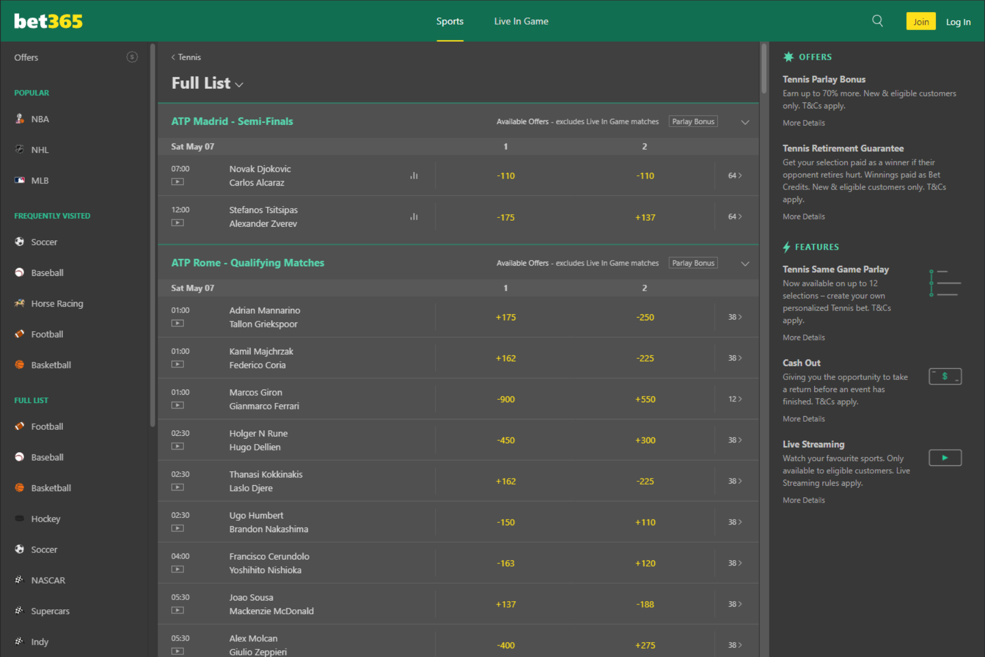Switch to the Sports tab
This screenshot has width=985, height=657.
tap(450, 21)
